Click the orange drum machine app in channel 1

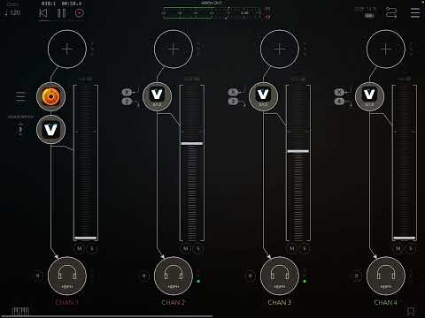pos(50,96)
